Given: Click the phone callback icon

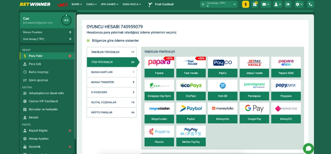Looking at the screenshot, I should click(x=310, y=4).
